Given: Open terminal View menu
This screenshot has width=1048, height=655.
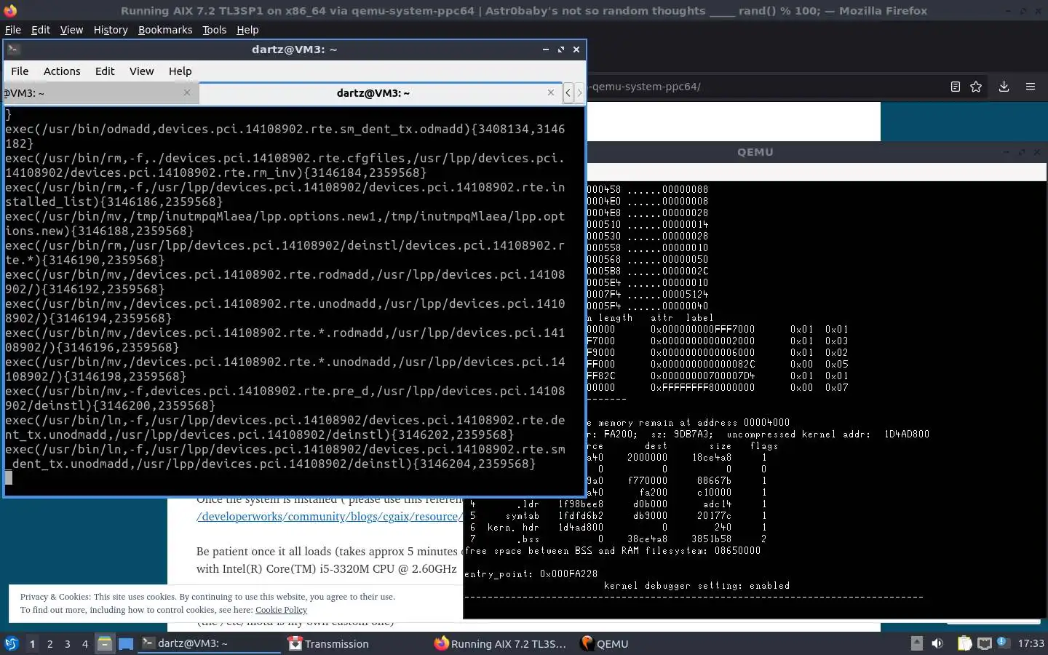Looking at the screenshot, I should 141,71.
